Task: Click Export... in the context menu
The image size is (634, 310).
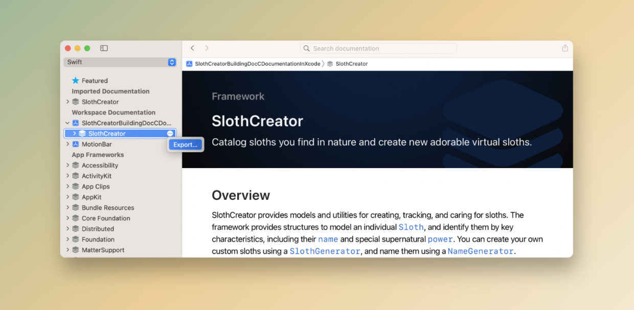Action: click(x=185, y=145)
